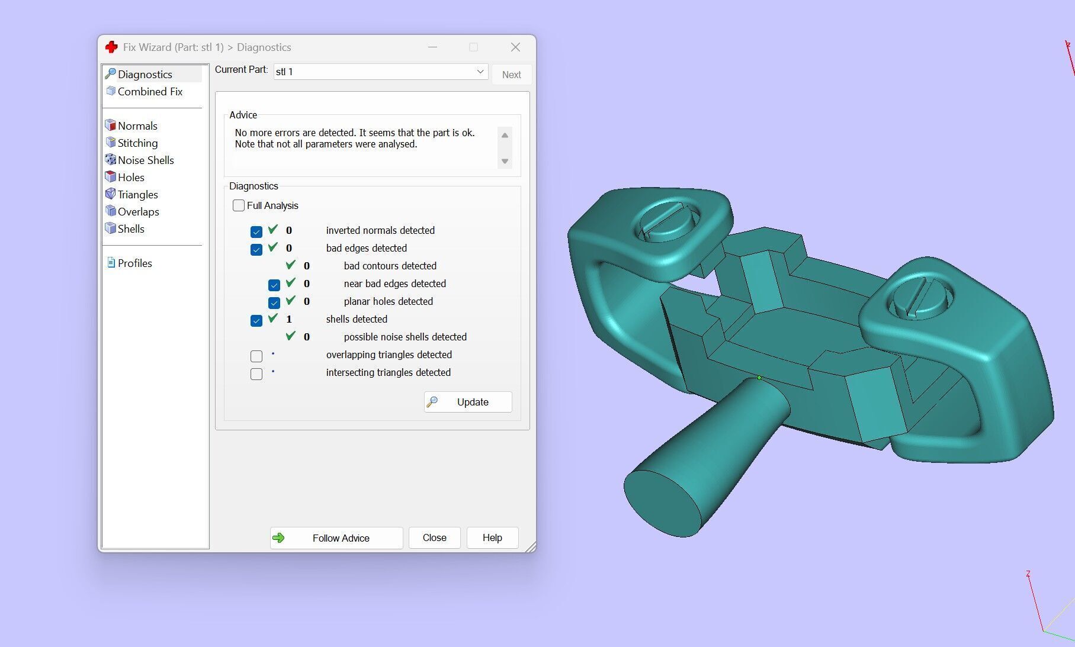Click the Next button

coord(511,75)
